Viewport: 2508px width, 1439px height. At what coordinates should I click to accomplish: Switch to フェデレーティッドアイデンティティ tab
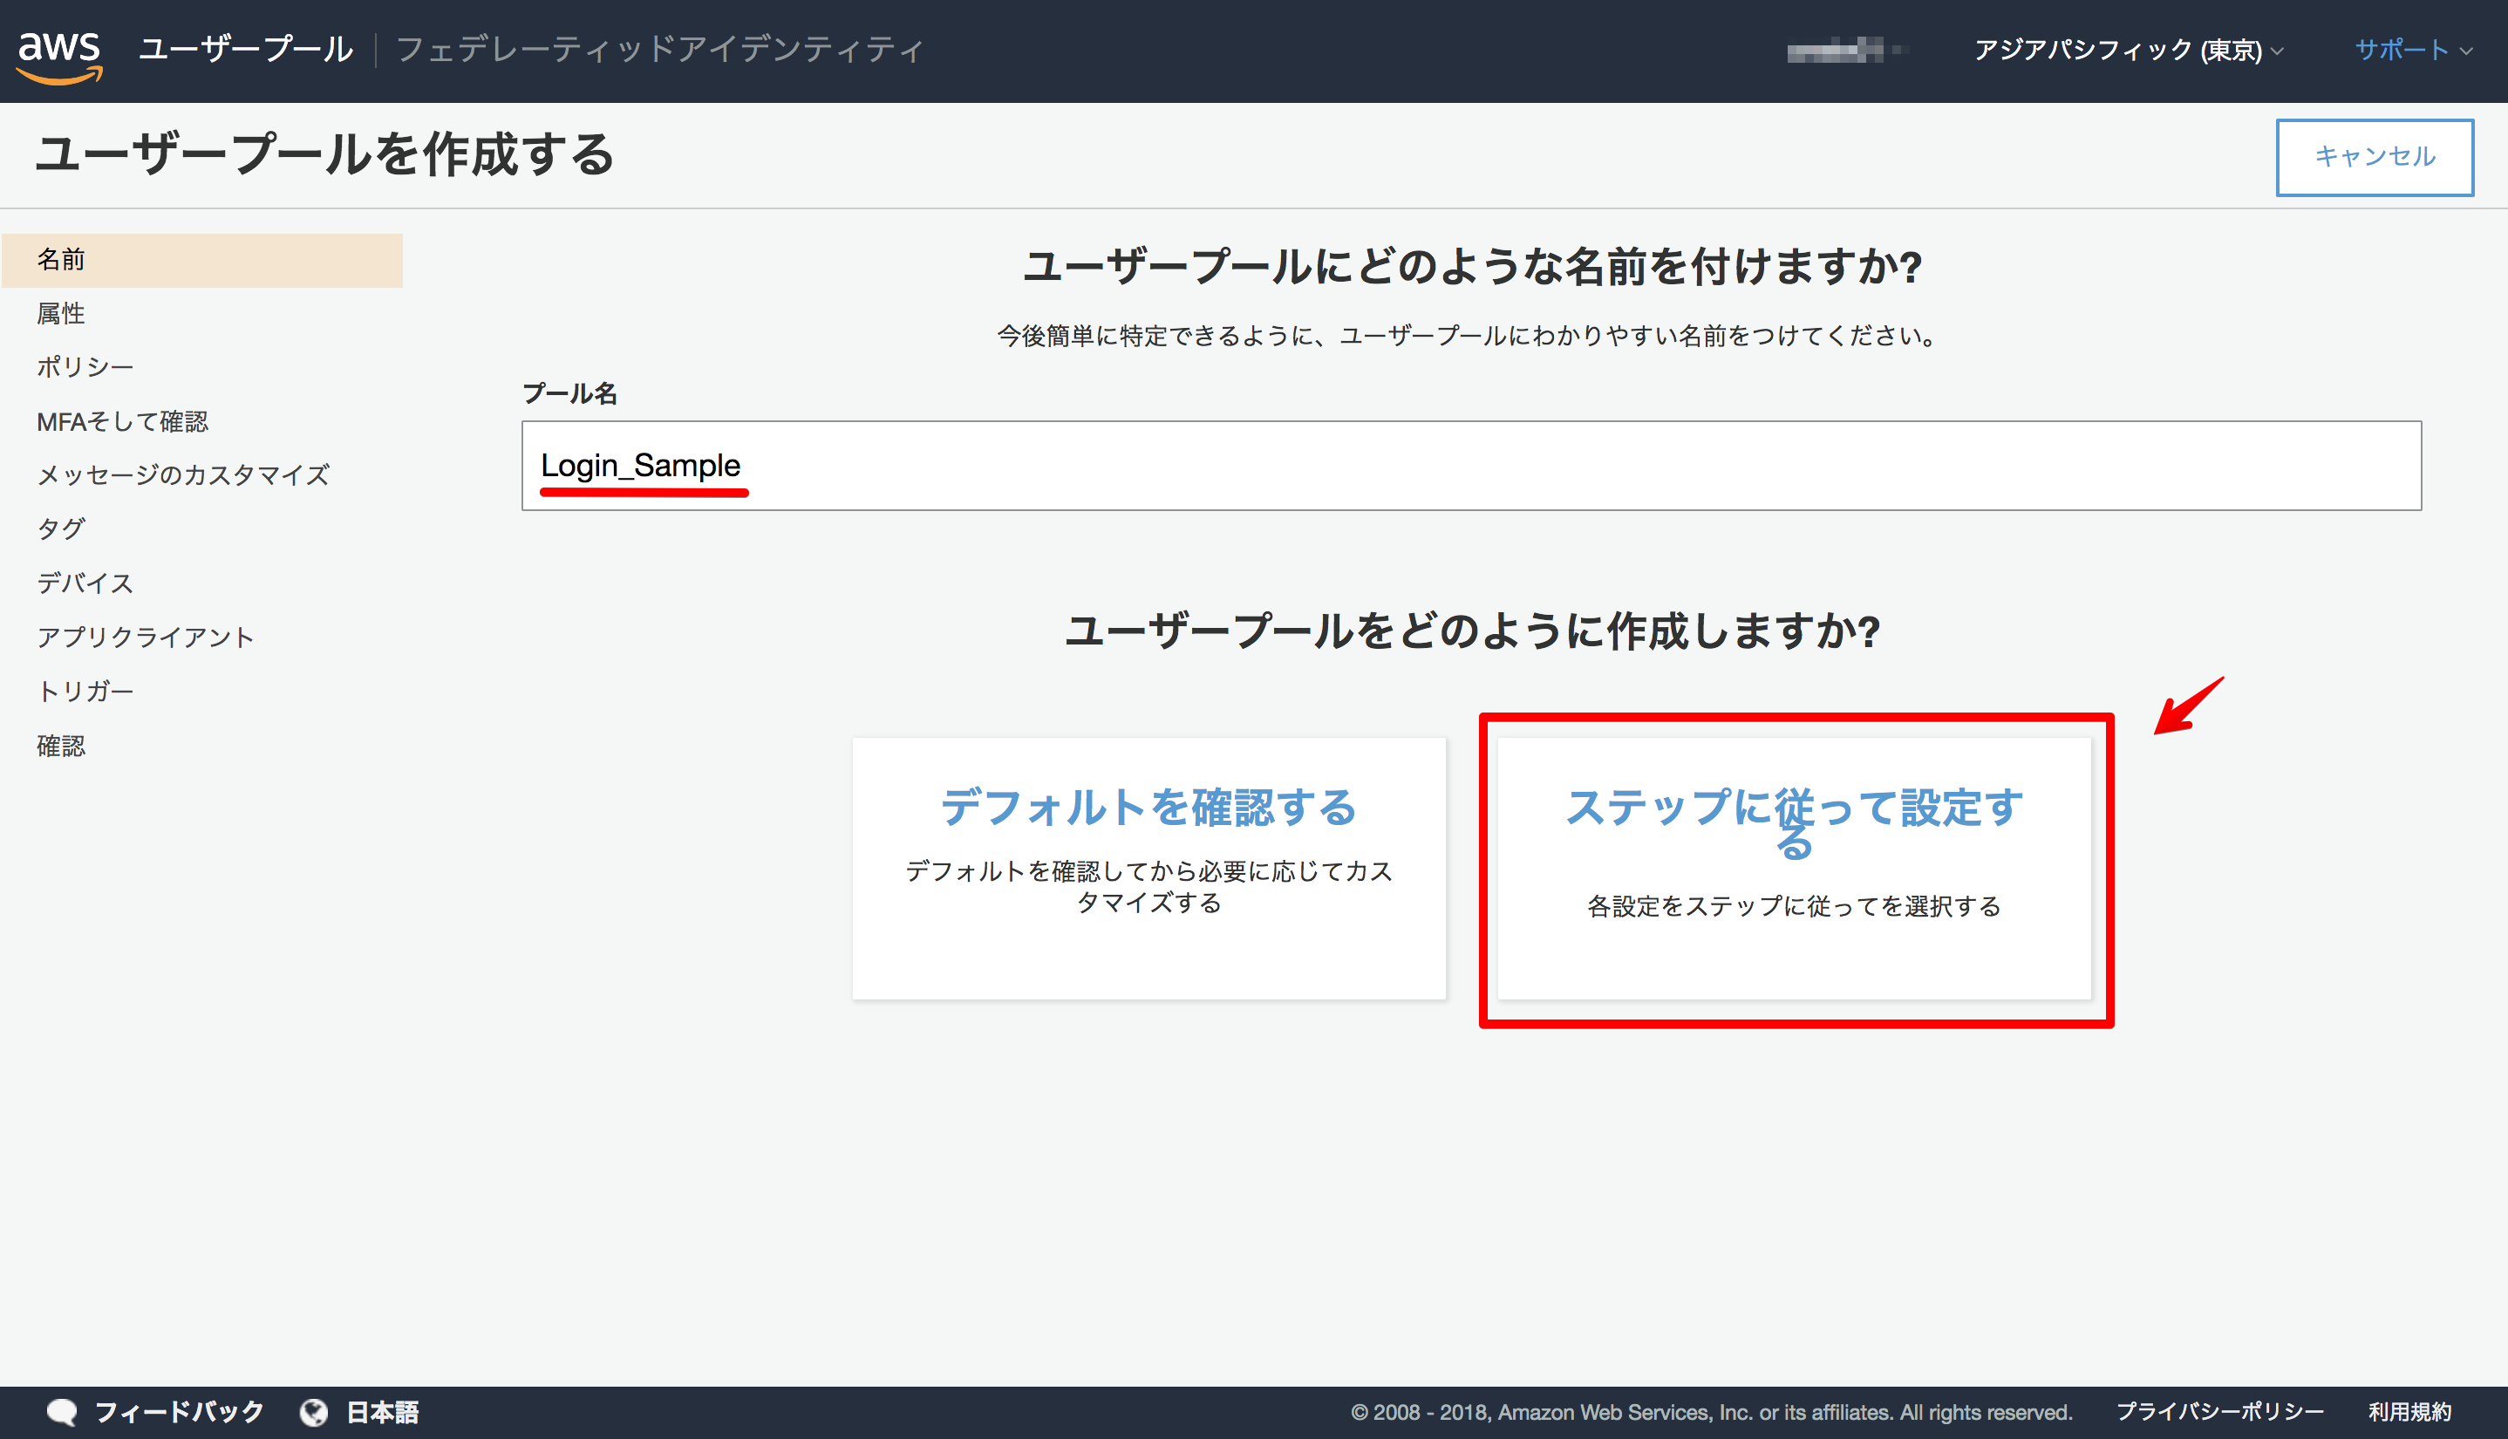coord(660,50)
